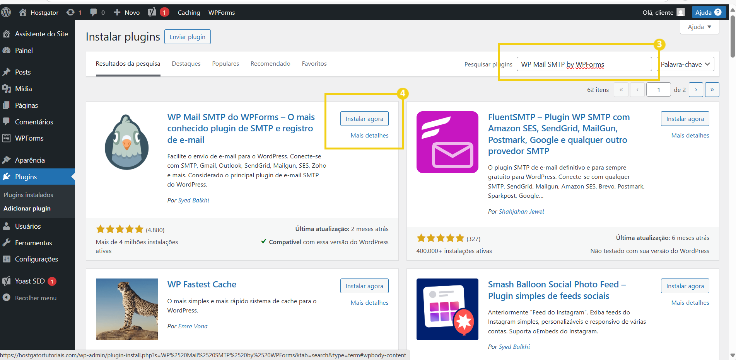Screen dimensions: 736x360
Task: Click the Smash Balloon Social Photo Feed title
Action: click(x=557, y=290)
